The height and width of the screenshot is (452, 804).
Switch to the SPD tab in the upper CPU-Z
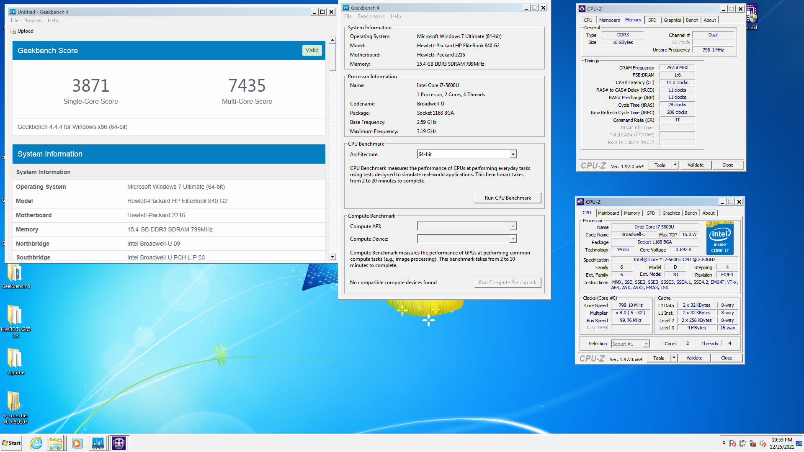coord(652,20)
